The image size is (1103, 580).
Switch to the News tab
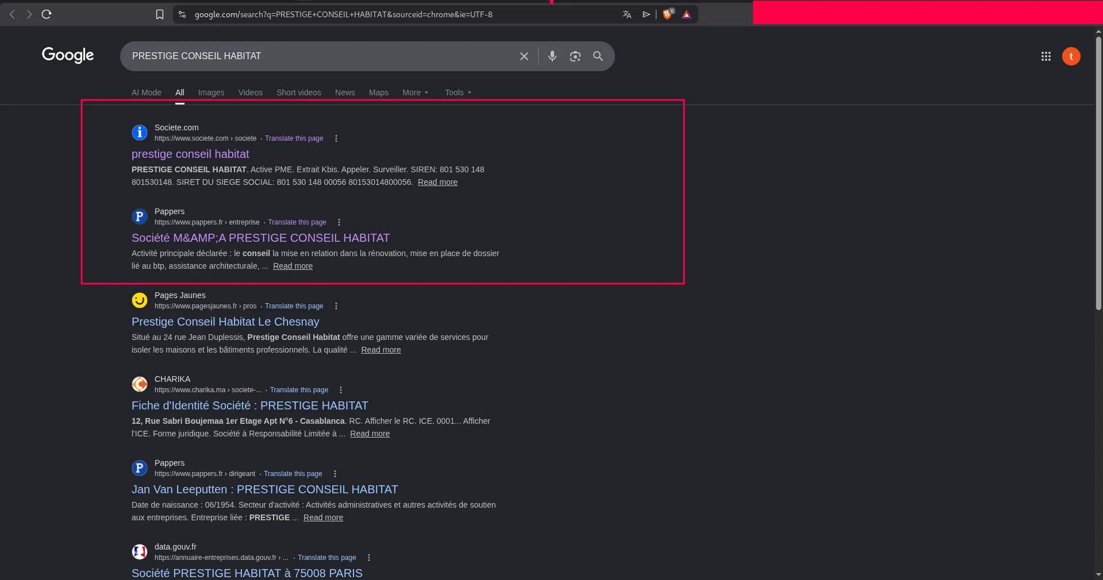click(x=345, y=92)
